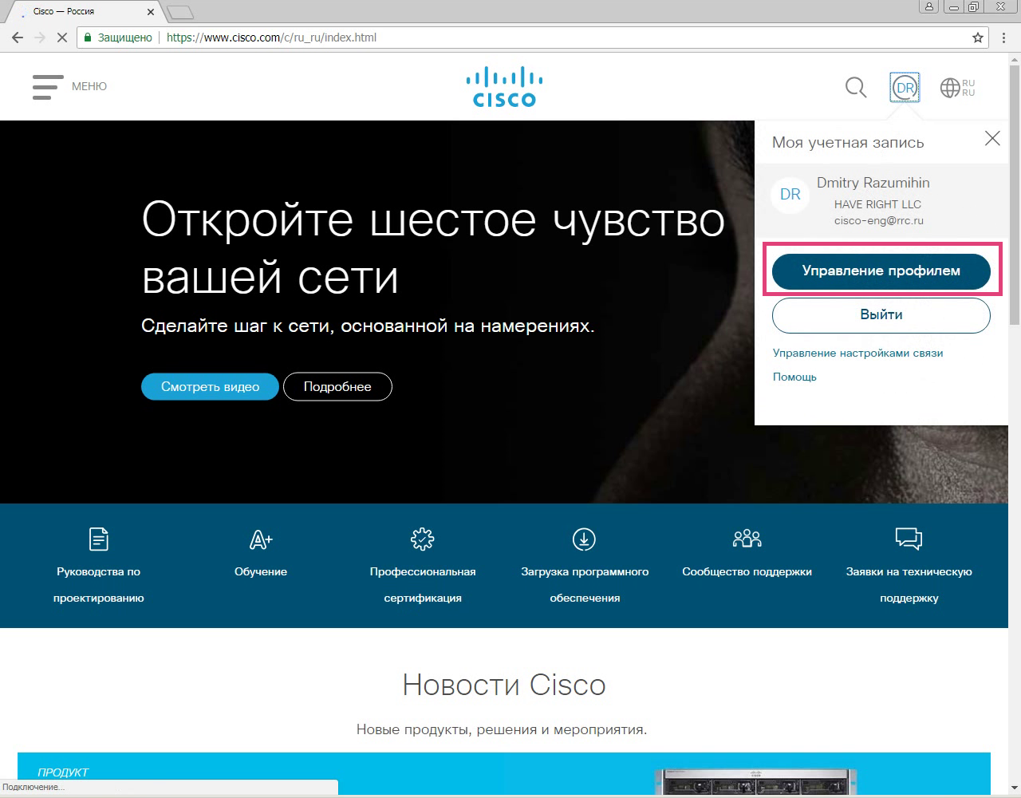Open the Обучение link text

pyautogui.click(x=261, y=571)
